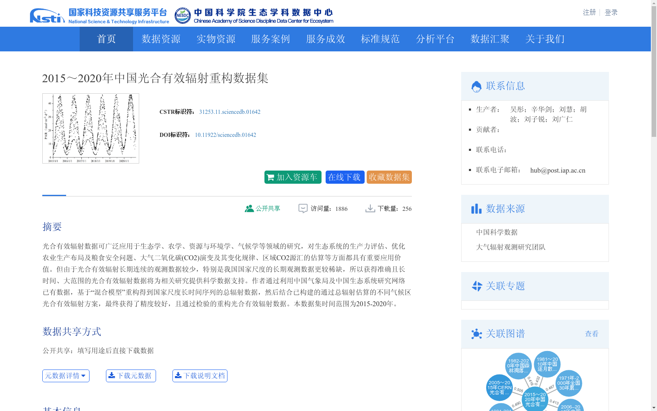Click download icon on 下载元数据 button

(112, 375)
